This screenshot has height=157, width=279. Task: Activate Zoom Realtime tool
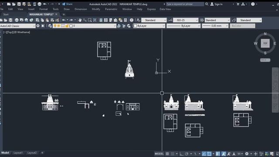click(x=85, y=20)
